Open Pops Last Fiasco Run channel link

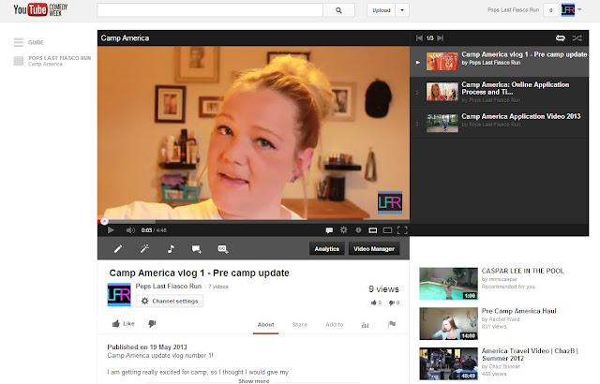[169, 286]
